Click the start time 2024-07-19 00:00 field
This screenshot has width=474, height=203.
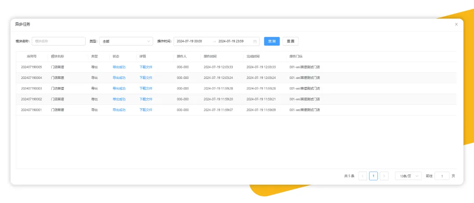189,41
